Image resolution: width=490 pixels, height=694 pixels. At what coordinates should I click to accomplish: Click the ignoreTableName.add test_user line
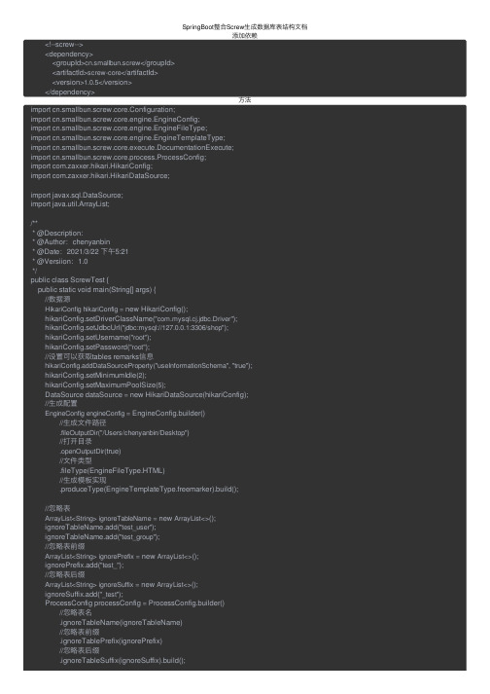point(100,528)
